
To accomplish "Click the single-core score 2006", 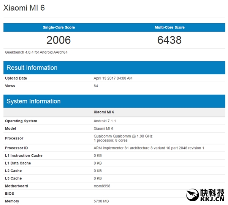I will click(59, 40).
